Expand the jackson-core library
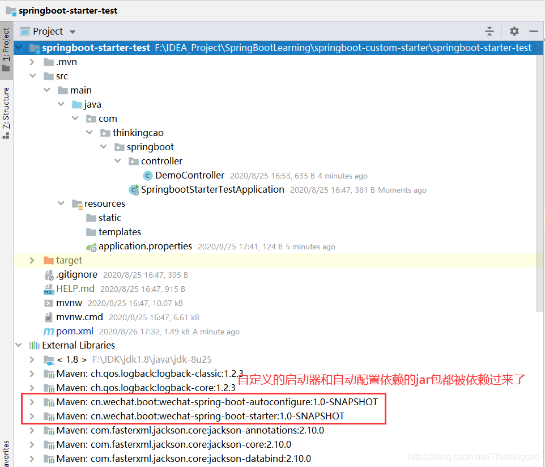This screenshot has width=545, height=467. 32,444
